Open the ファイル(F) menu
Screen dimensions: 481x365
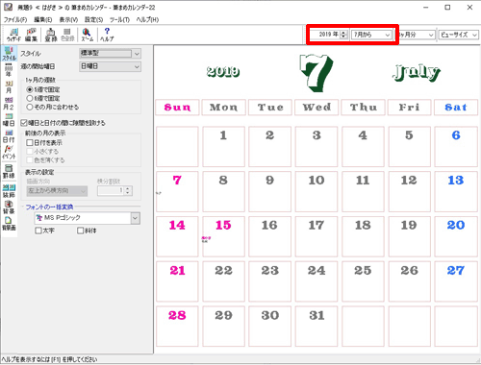(15, 20)
